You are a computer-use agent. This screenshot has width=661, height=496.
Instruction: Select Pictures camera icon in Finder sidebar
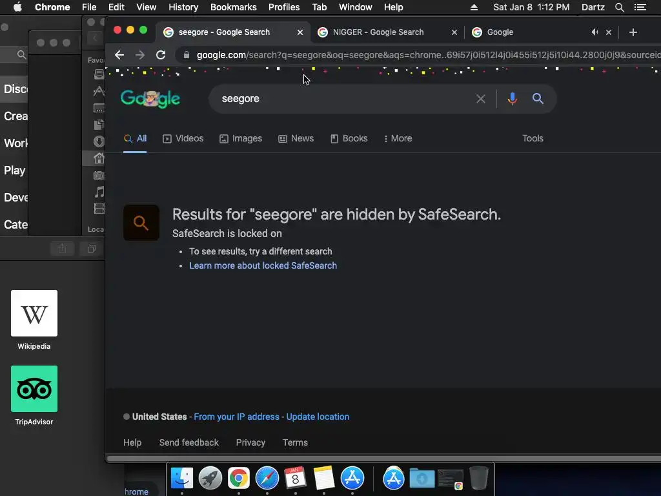coord(99,175)
